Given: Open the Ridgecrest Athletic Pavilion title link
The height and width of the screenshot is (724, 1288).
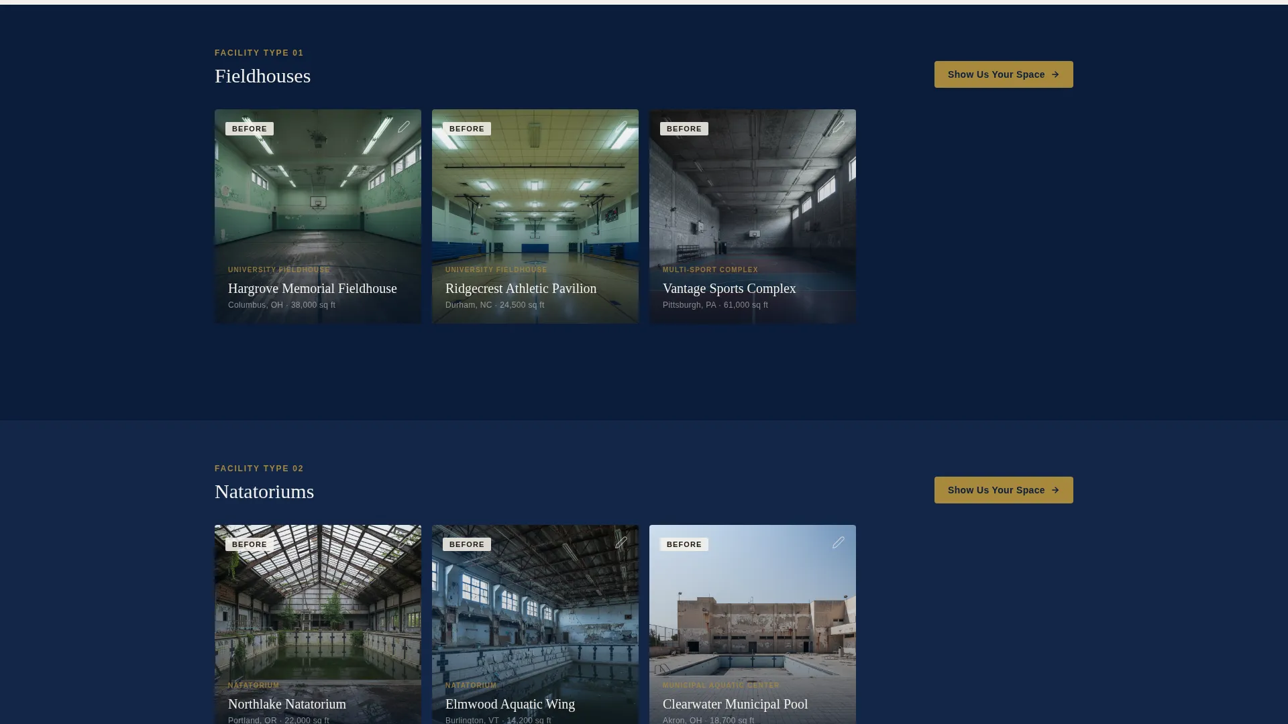Looking at the screenshot, I should (x=521, y=288).
